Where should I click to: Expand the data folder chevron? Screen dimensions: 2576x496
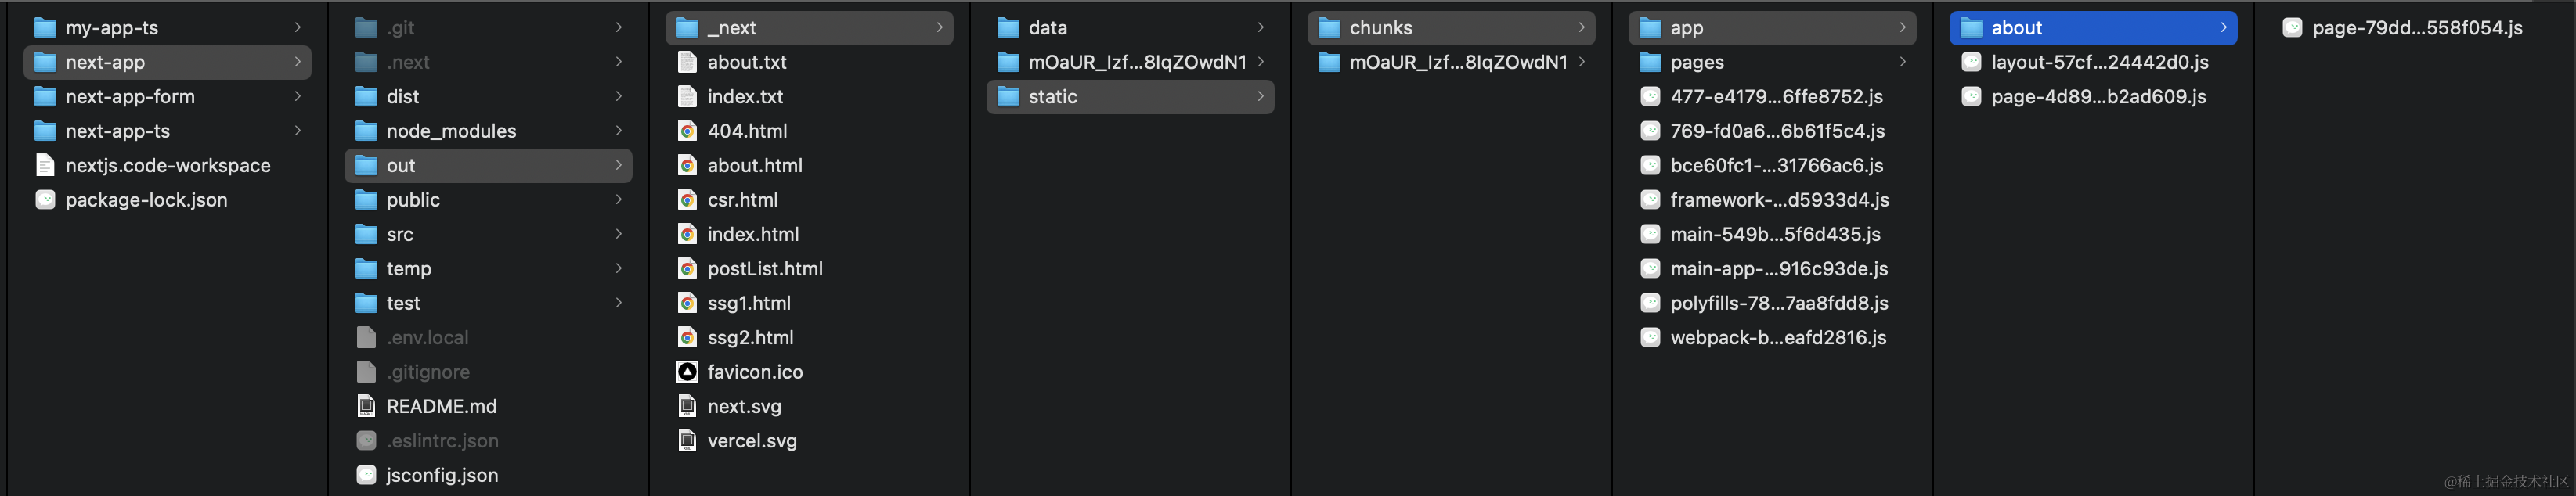pos(1260,28)
